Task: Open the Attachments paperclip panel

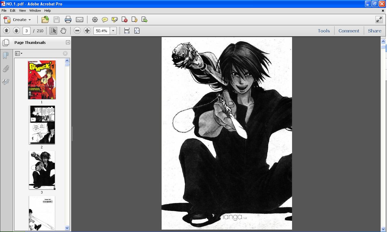Action: point(6,69)
